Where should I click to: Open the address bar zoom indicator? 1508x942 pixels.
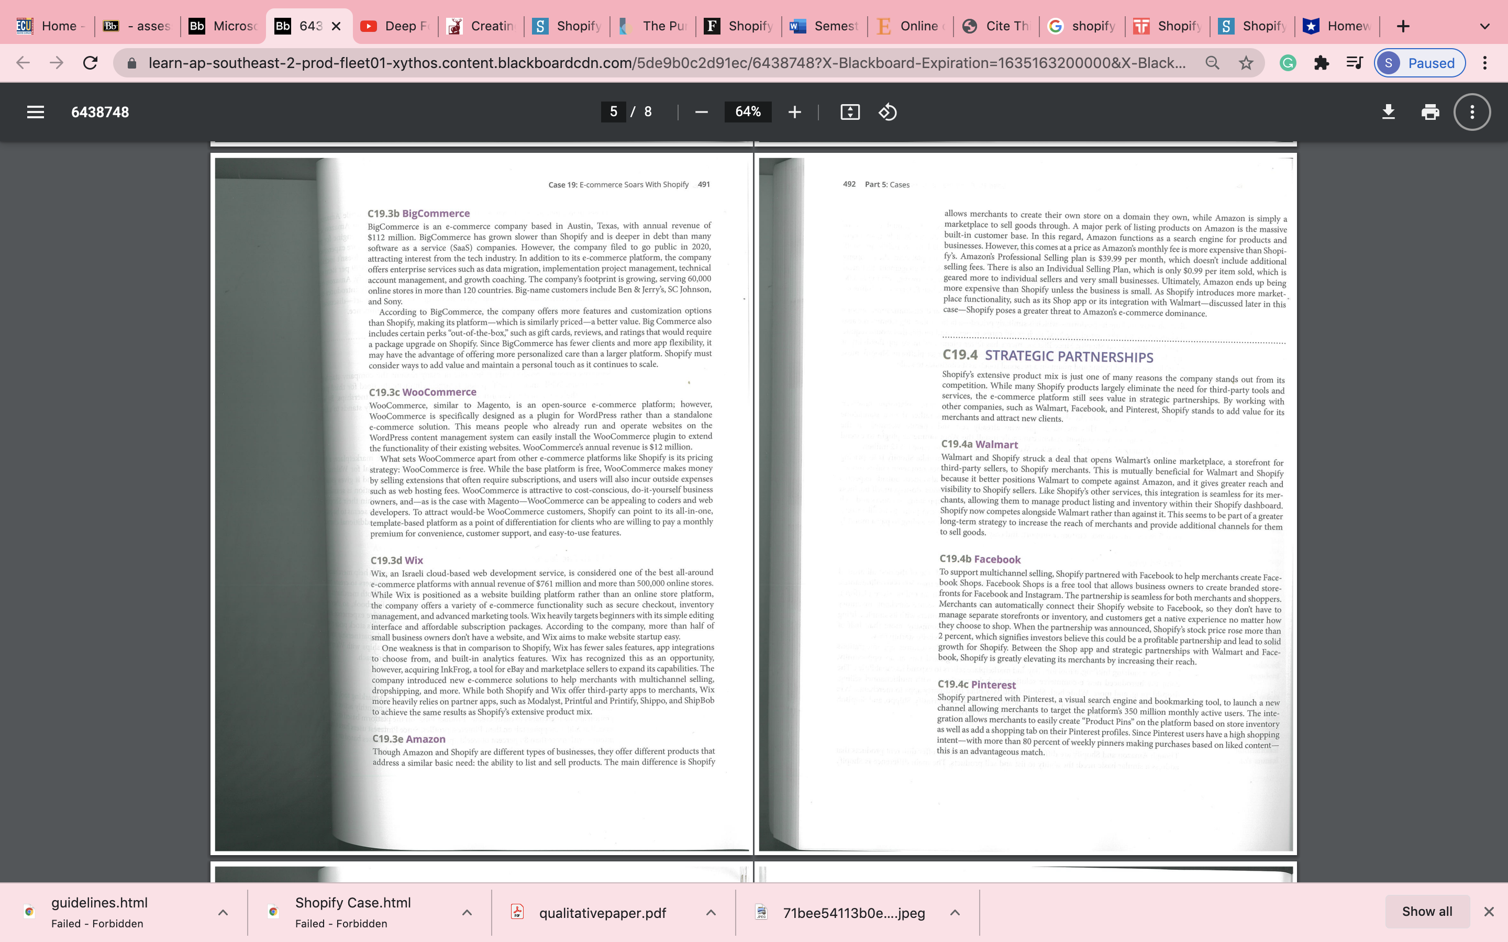pos(1212,63)
